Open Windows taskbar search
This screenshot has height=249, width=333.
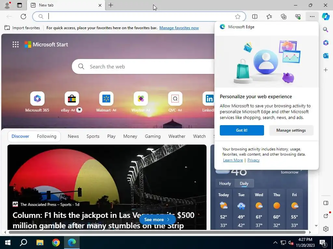[23, 243]
